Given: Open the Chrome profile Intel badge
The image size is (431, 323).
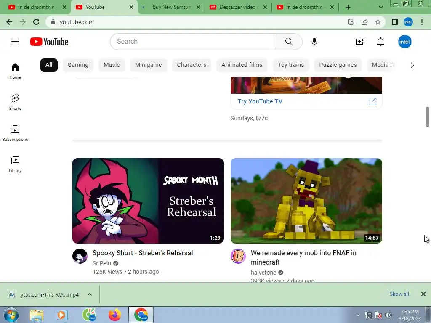Looking at the screenshot, I should (x=408, y=22).
